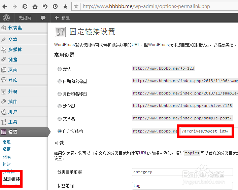Open 讨论 discussion settings link
The image size is (238, 190).
pyautogui.click(x=6, y=164)
